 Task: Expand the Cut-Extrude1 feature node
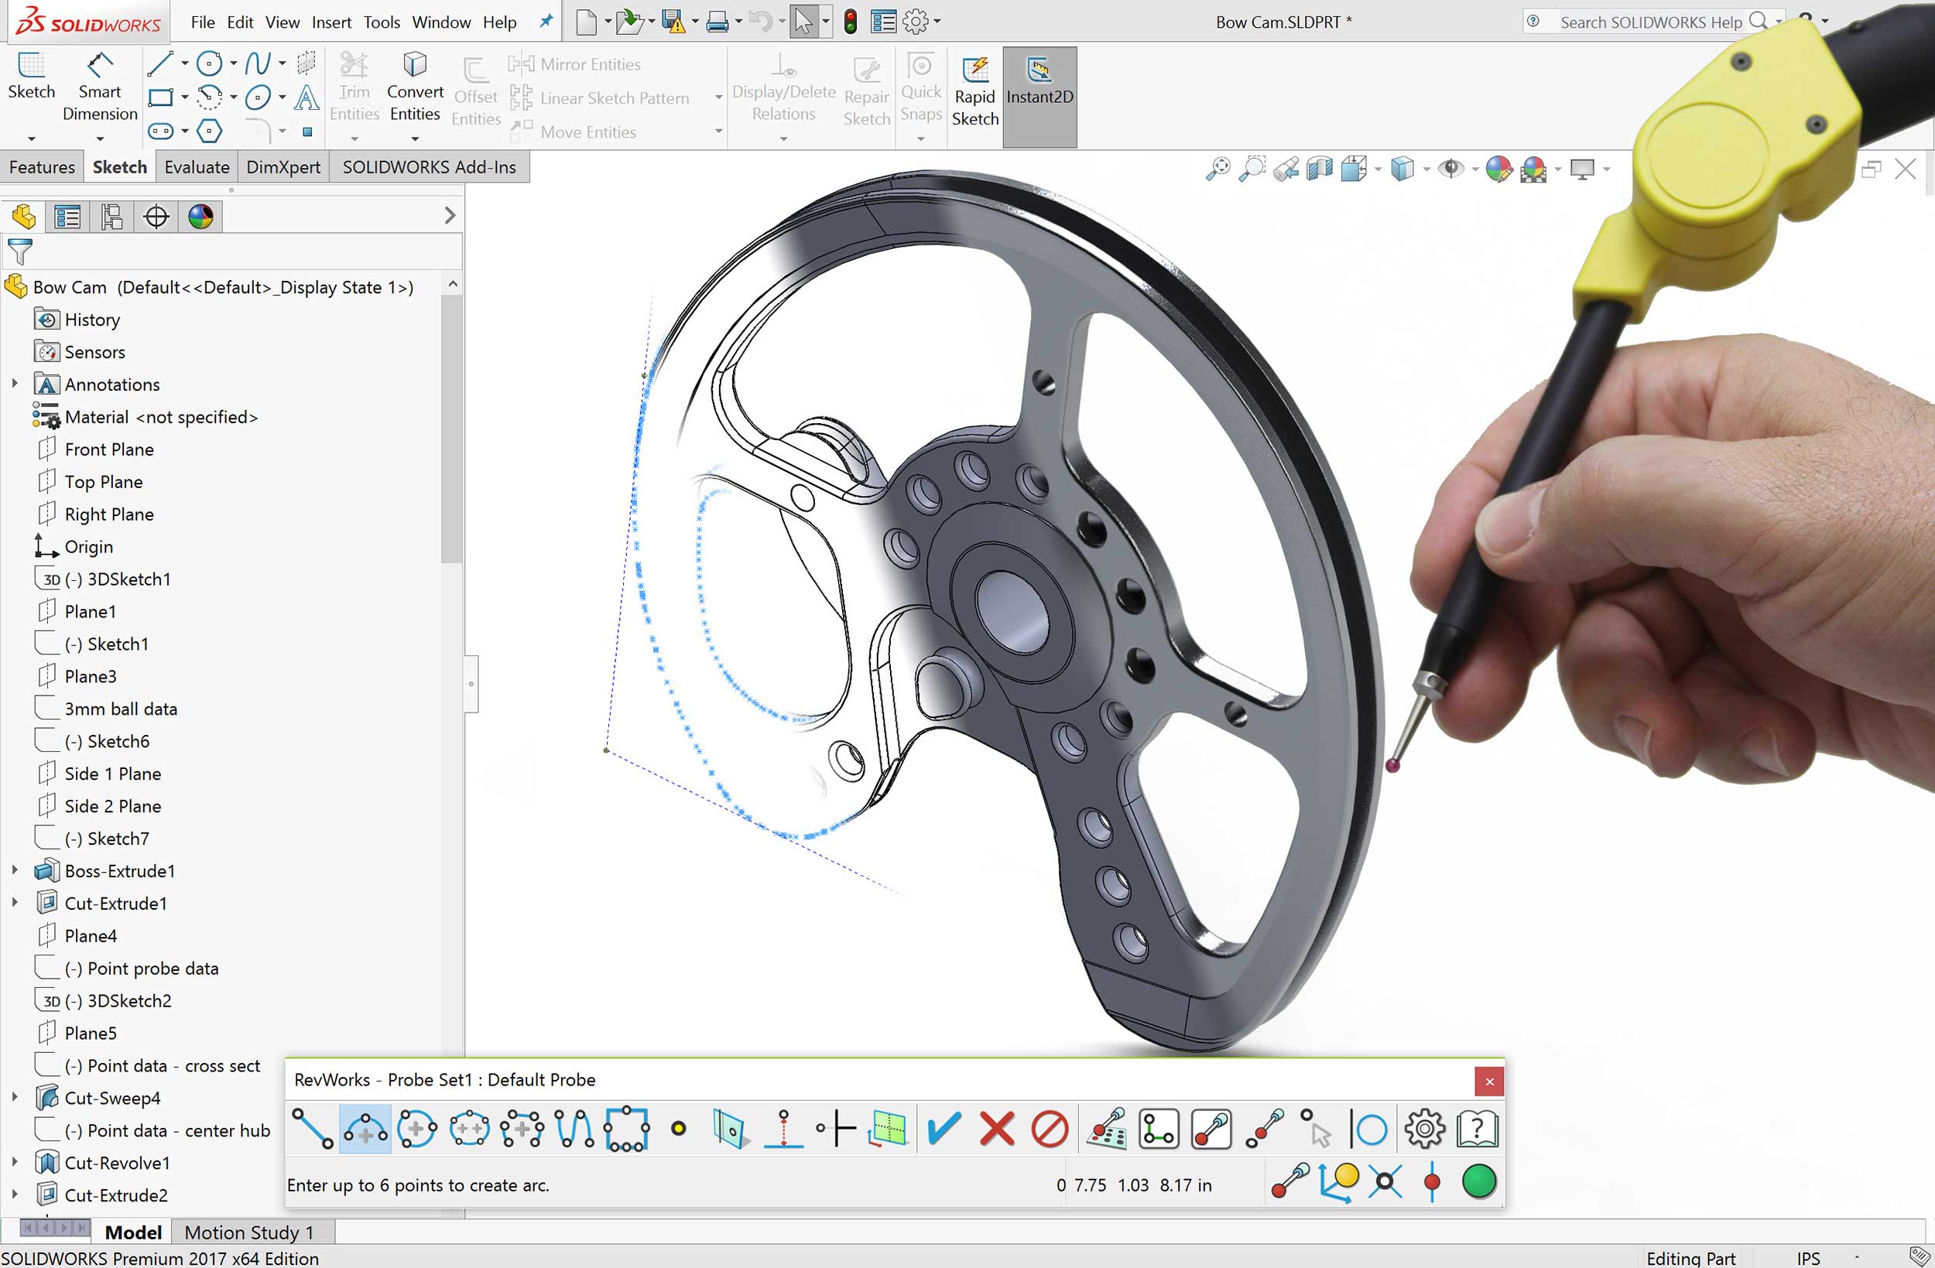click(12, 903)
